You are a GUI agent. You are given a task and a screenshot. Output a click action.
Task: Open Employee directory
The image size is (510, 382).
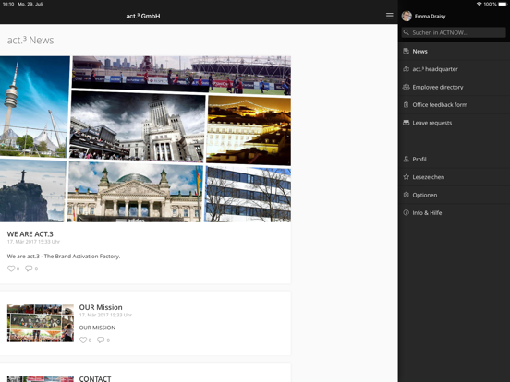pos(454,87)
